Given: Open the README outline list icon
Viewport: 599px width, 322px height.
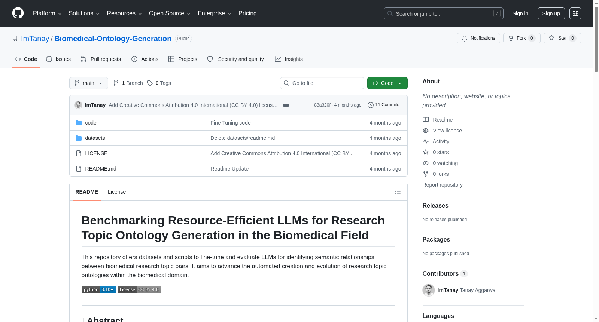Looking at the screenshot, I should coord(398,192).
